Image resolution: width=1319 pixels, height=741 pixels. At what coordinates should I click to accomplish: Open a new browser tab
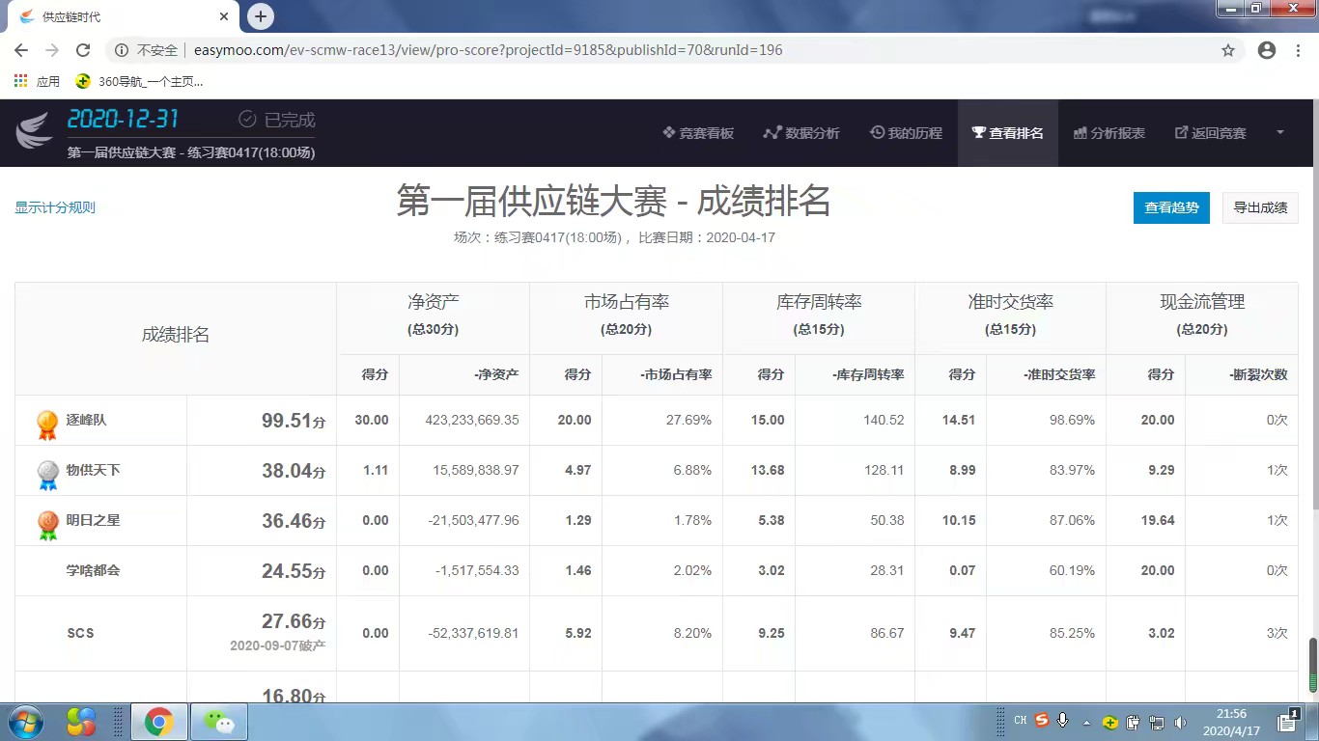261,16
